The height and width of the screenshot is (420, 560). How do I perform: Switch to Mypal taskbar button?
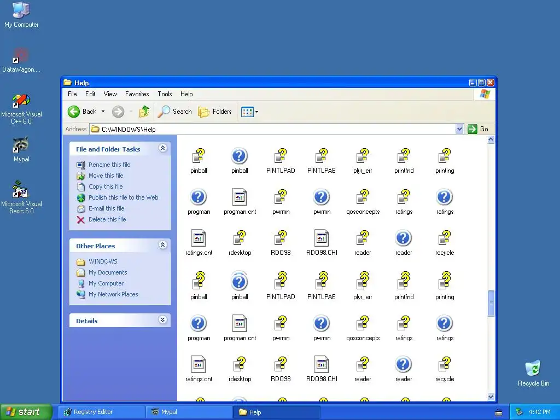(x=189, y=412)
